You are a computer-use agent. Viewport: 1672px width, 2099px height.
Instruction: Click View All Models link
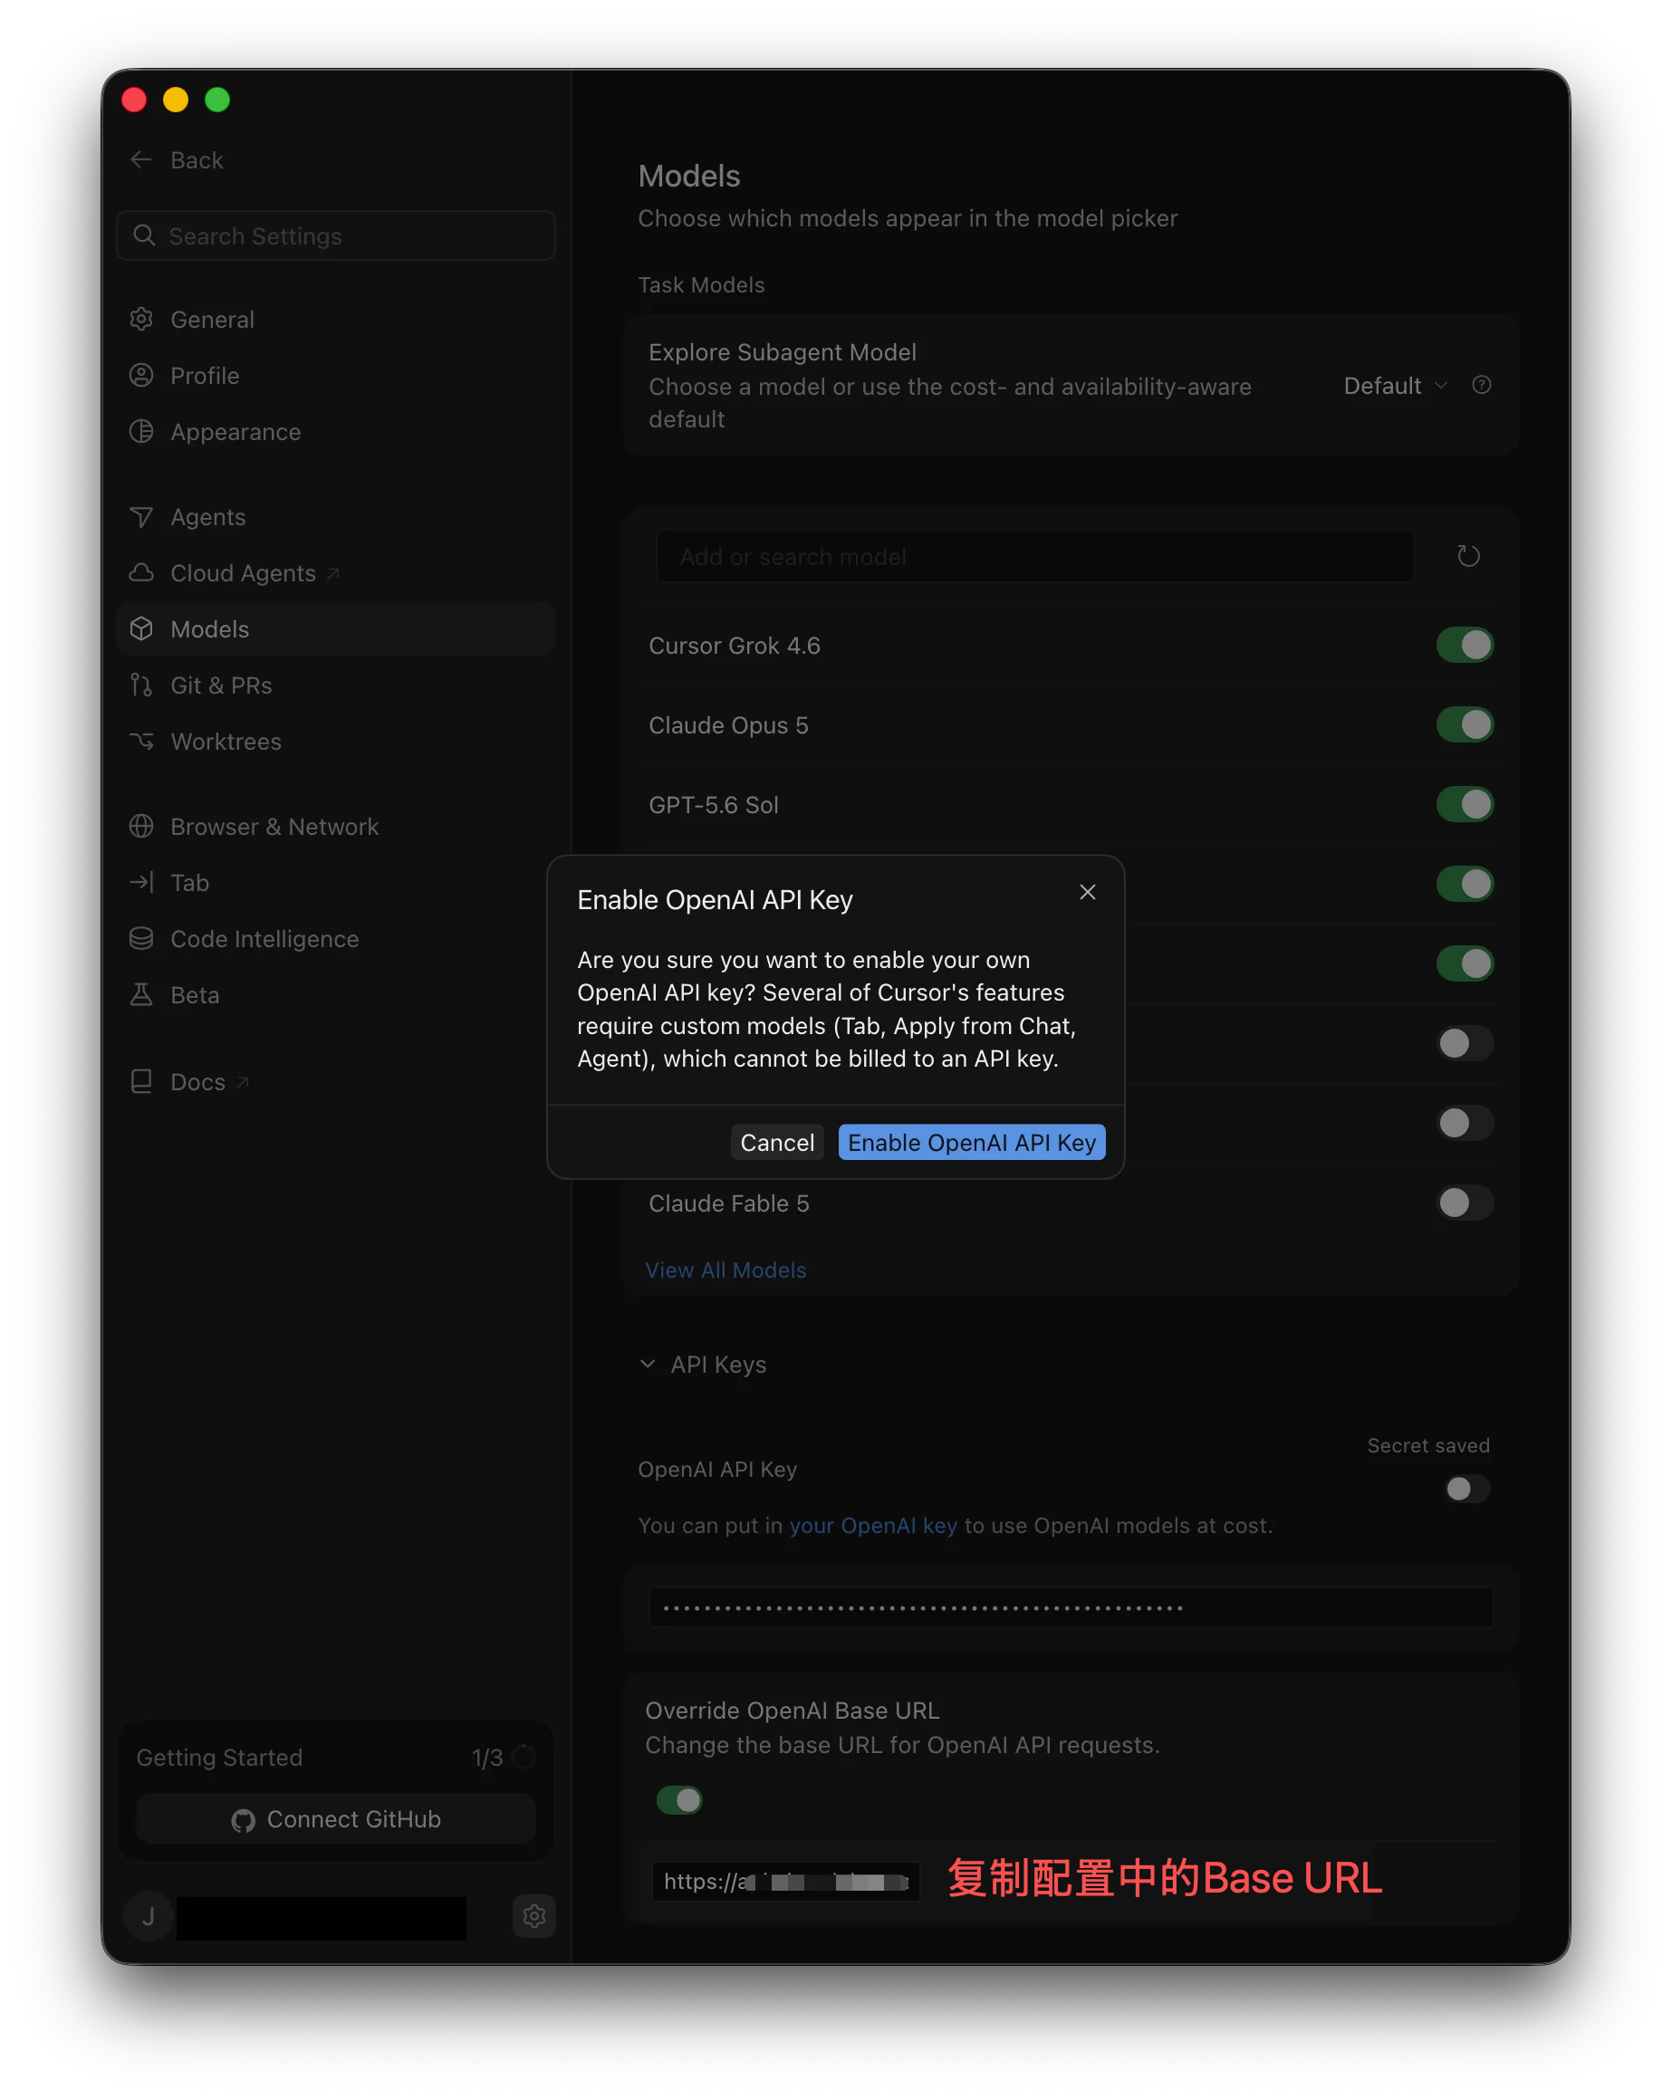tap(725, 1270)
